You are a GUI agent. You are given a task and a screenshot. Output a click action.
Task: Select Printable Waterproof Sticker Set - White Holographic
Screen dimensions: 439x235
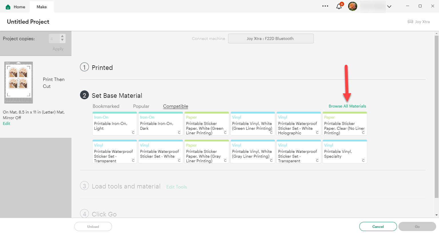(x=298, y=124)
